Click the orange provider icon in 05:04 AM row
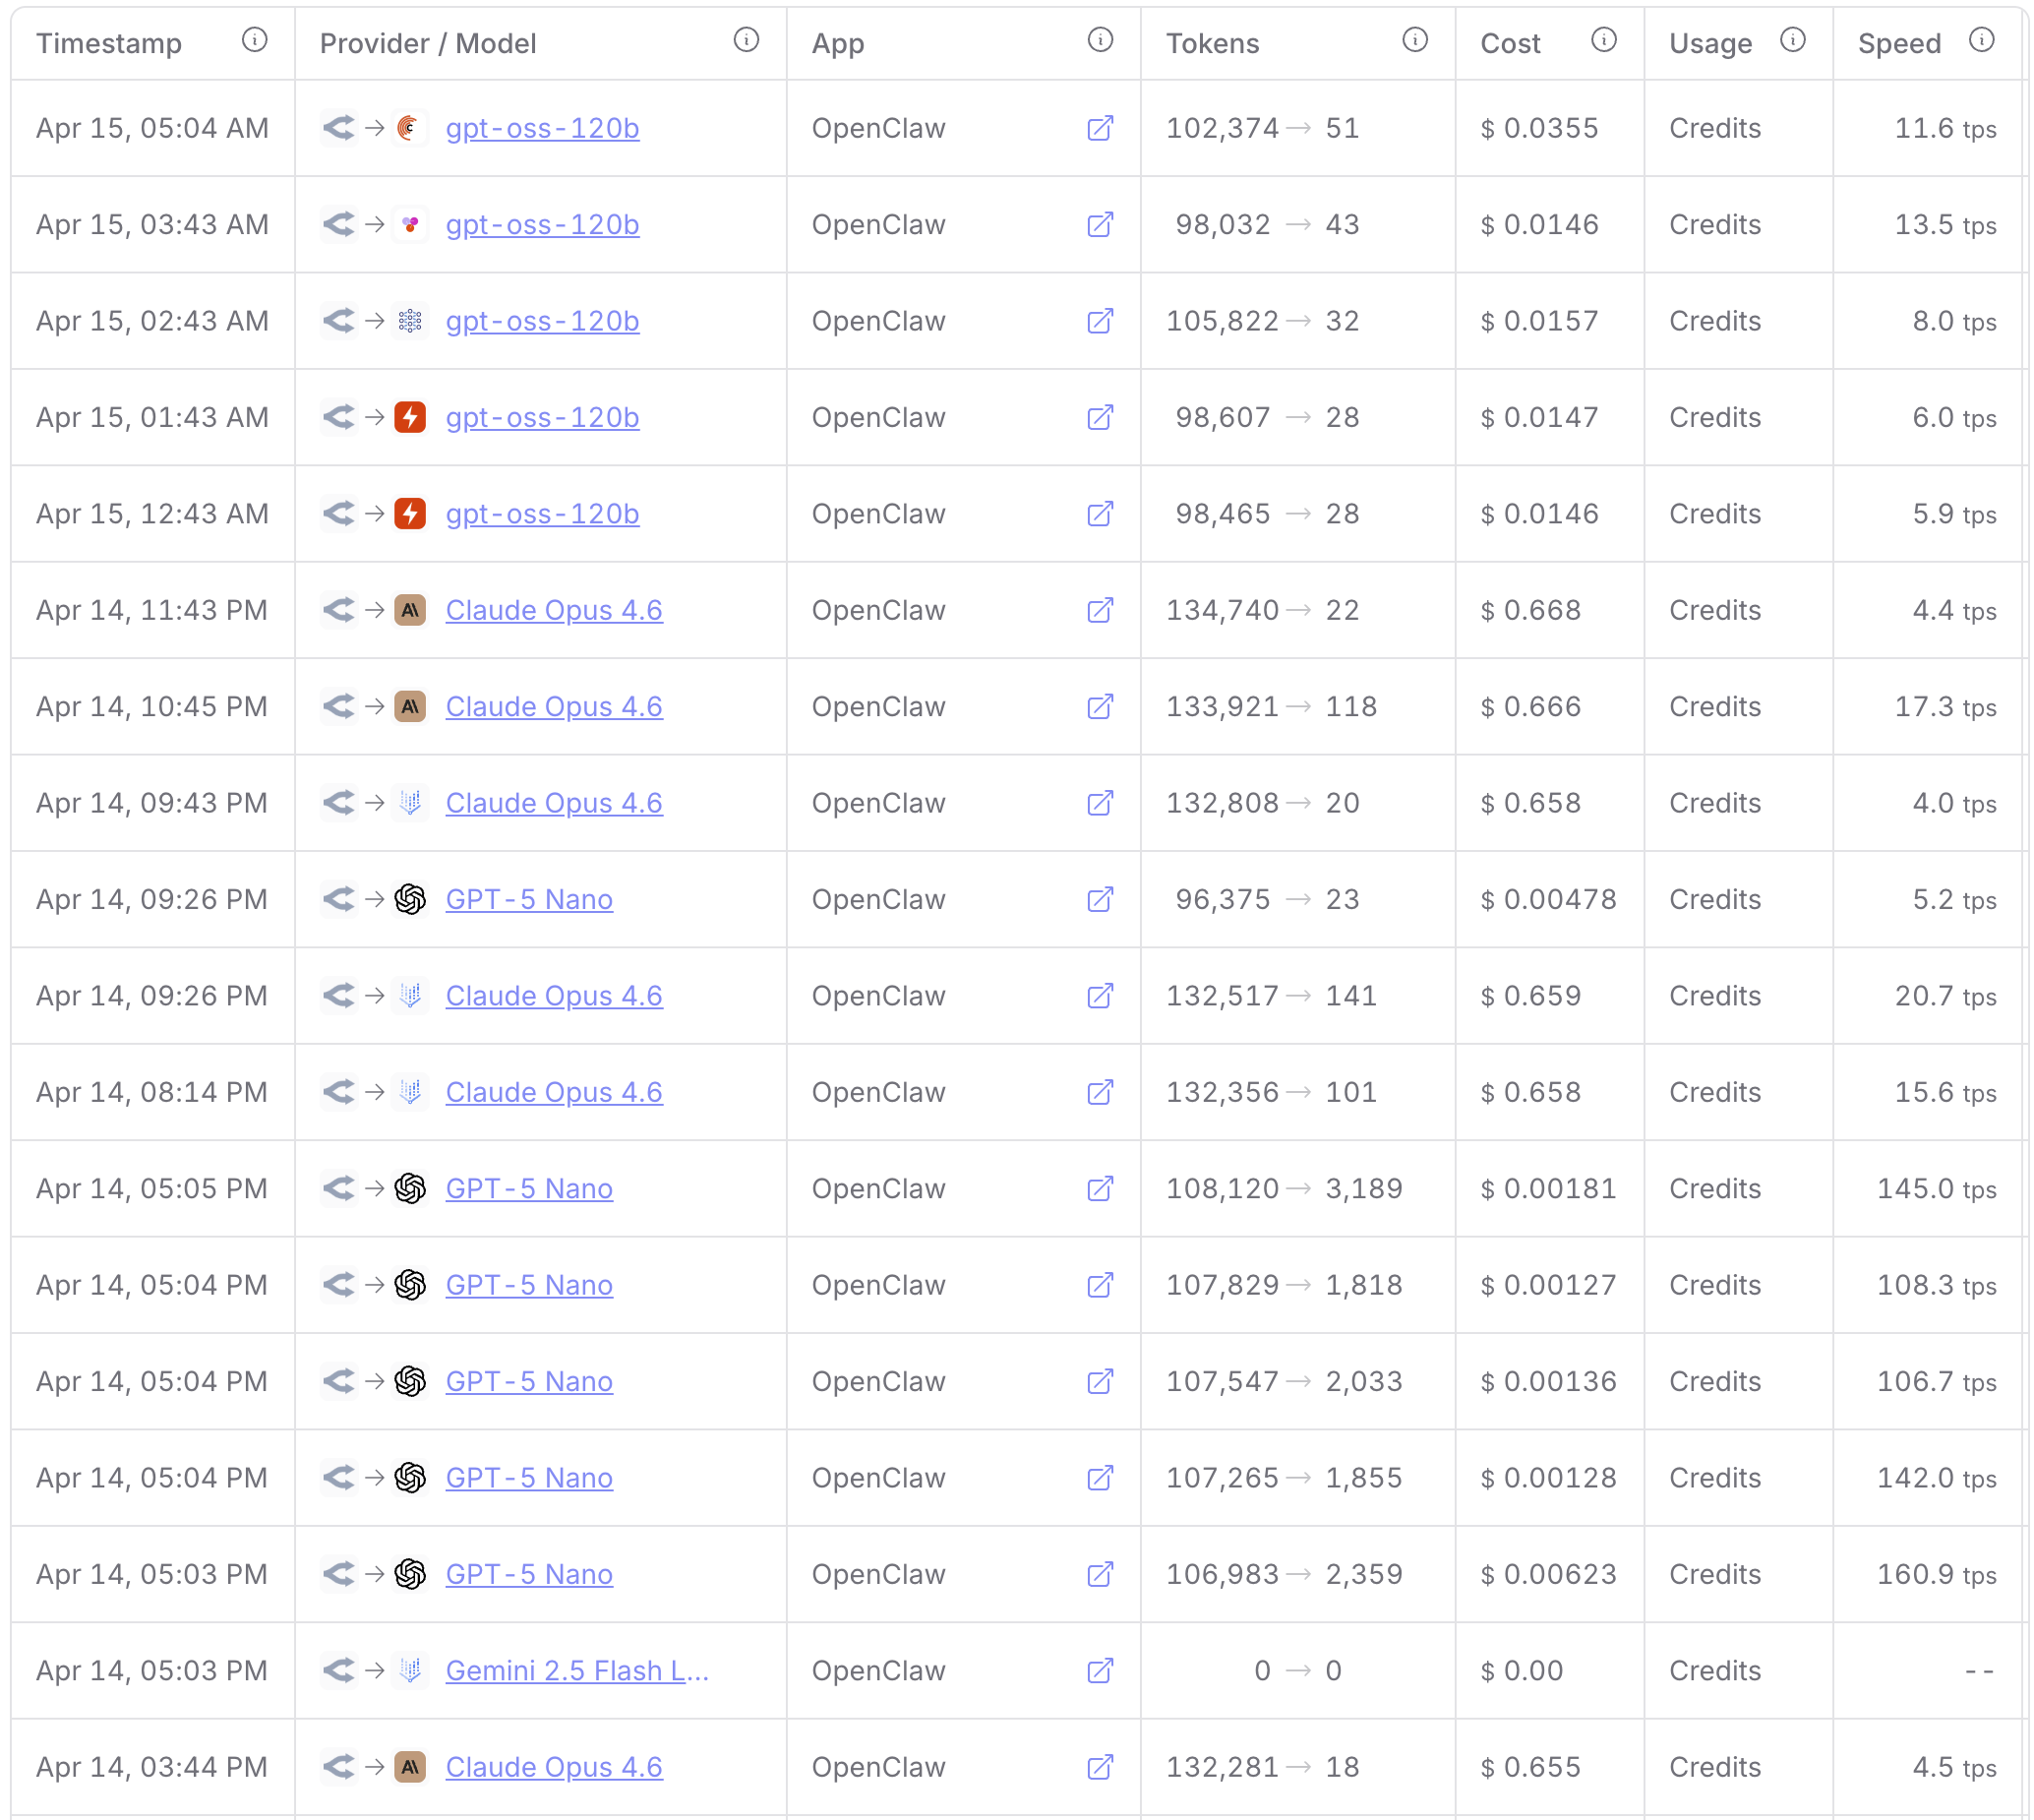The width and height of the screenshot is (2034, 1820). [410, 128]
